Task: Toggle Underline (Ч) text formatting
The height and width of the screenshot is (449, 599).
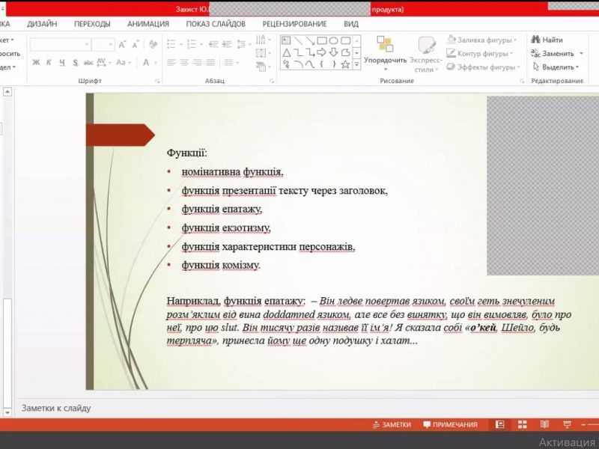Action: [63, 63]
